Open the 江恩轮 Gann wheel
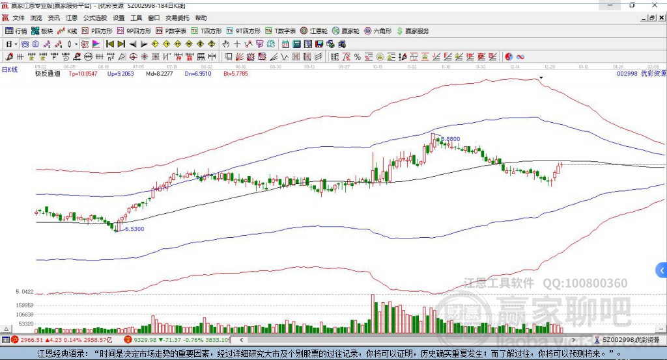This screenshot has height=360, width=667. coord(314,31)
